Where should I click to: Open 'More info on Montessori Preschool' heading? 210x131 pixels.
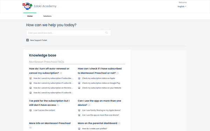pyautogui.click(x=50, y=123)
